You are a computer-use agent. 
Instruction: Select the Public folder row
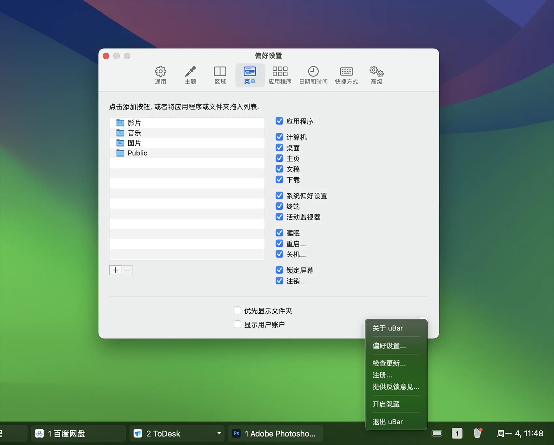[187, 153]
